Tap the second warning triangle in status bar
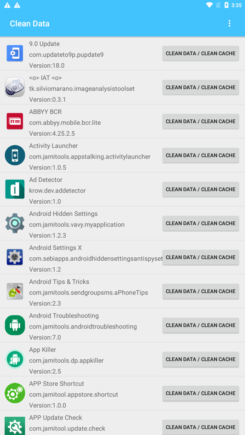This screenshot has width=245, height=435. pyautogui.click(x=17, y=5)
